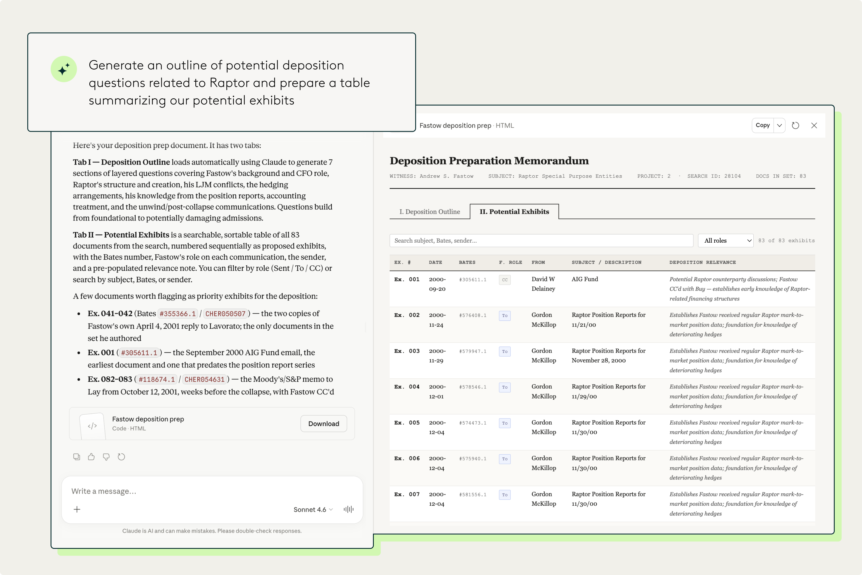Click the green sparkle icon beside the prompt

pyautogui.click(x=64, y=69)
